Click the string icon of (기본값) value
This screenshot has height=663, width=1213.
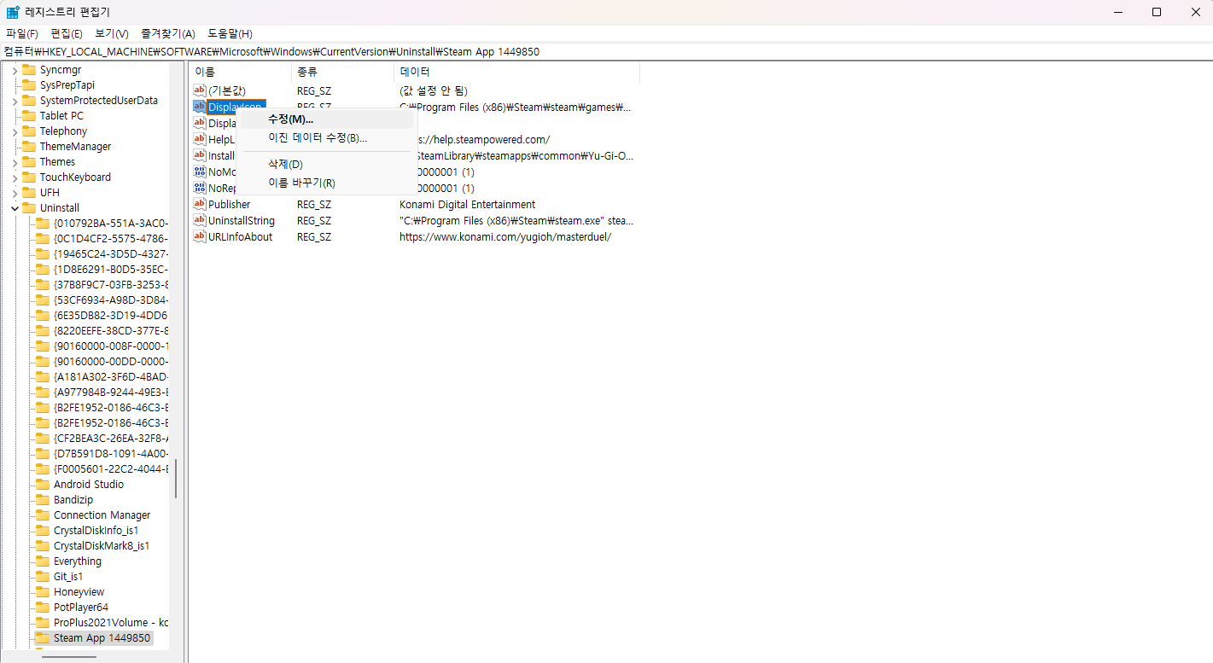[x=200, y=90]
